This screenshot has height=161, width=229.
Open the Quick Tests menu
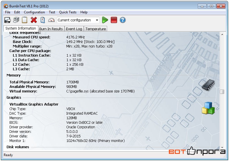tap(68, 12)
